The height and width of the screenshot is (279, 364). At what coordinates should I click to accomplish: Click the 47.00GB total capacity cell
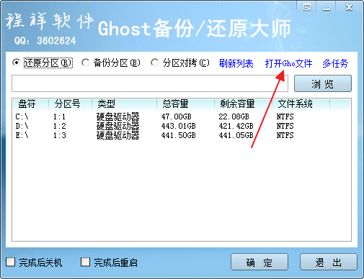click(x=177, y=116)
